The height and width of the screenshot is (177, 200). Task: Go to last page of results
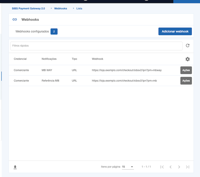coord(188,167)
